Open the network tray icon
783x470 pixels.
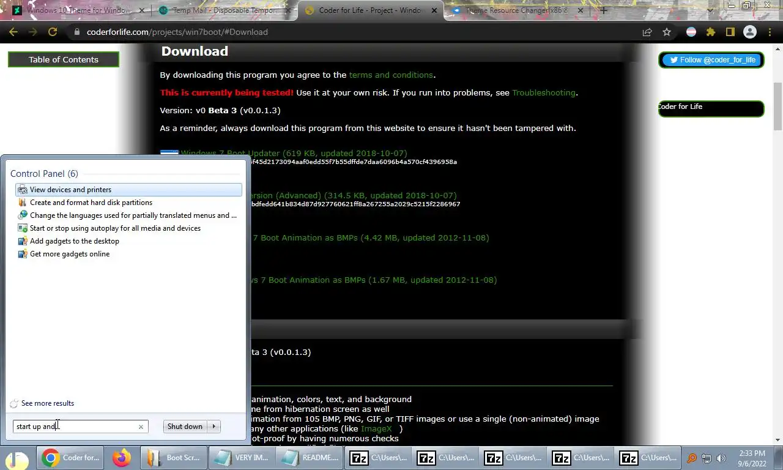point(707,458)
